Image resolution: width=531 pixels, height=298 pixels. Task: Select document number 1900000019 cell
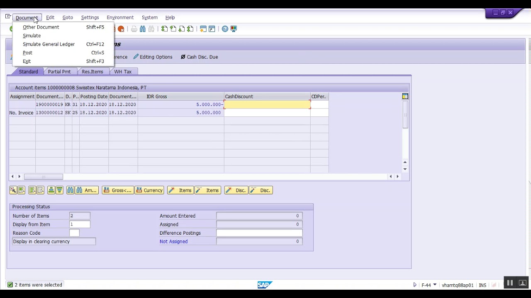[x=50, y=105]
